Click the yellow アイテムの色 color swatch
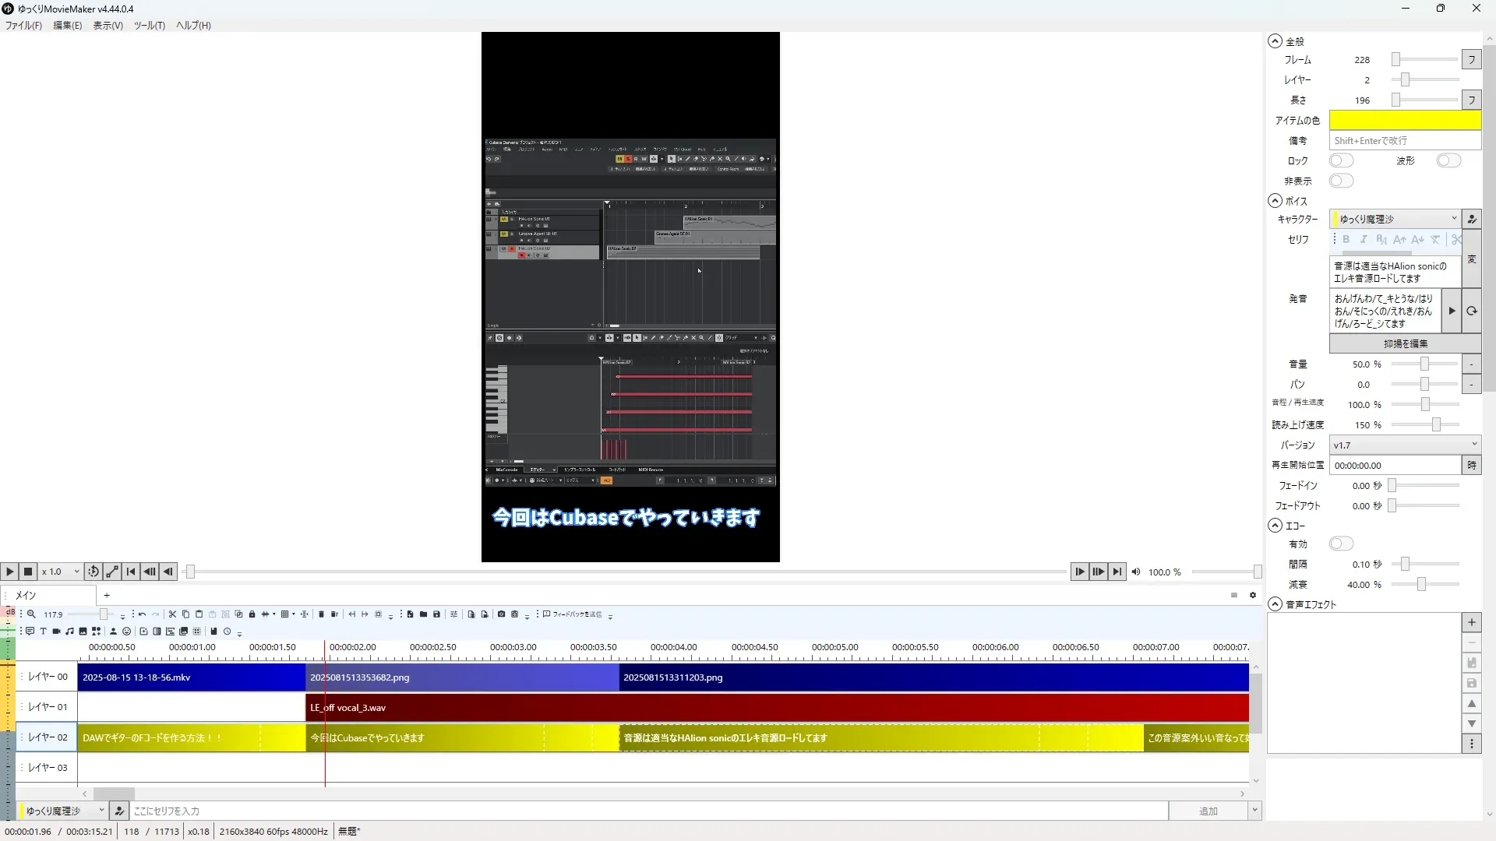 click(x=1404, y=120)
